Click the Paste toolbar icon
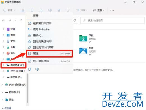The image size is (146, 110). point(41,10)
